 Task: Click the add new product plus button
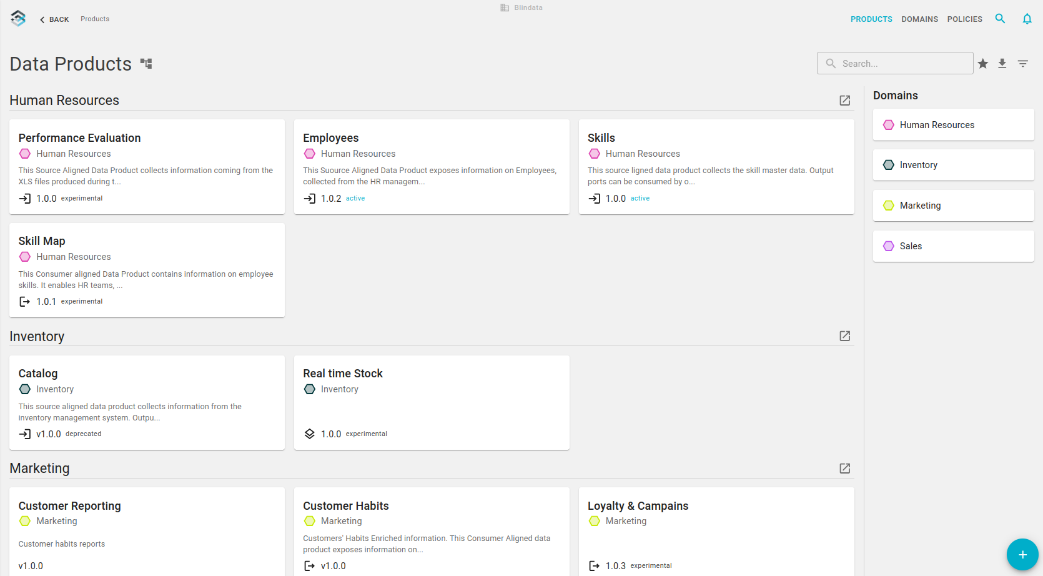[x=1022, y=555]
